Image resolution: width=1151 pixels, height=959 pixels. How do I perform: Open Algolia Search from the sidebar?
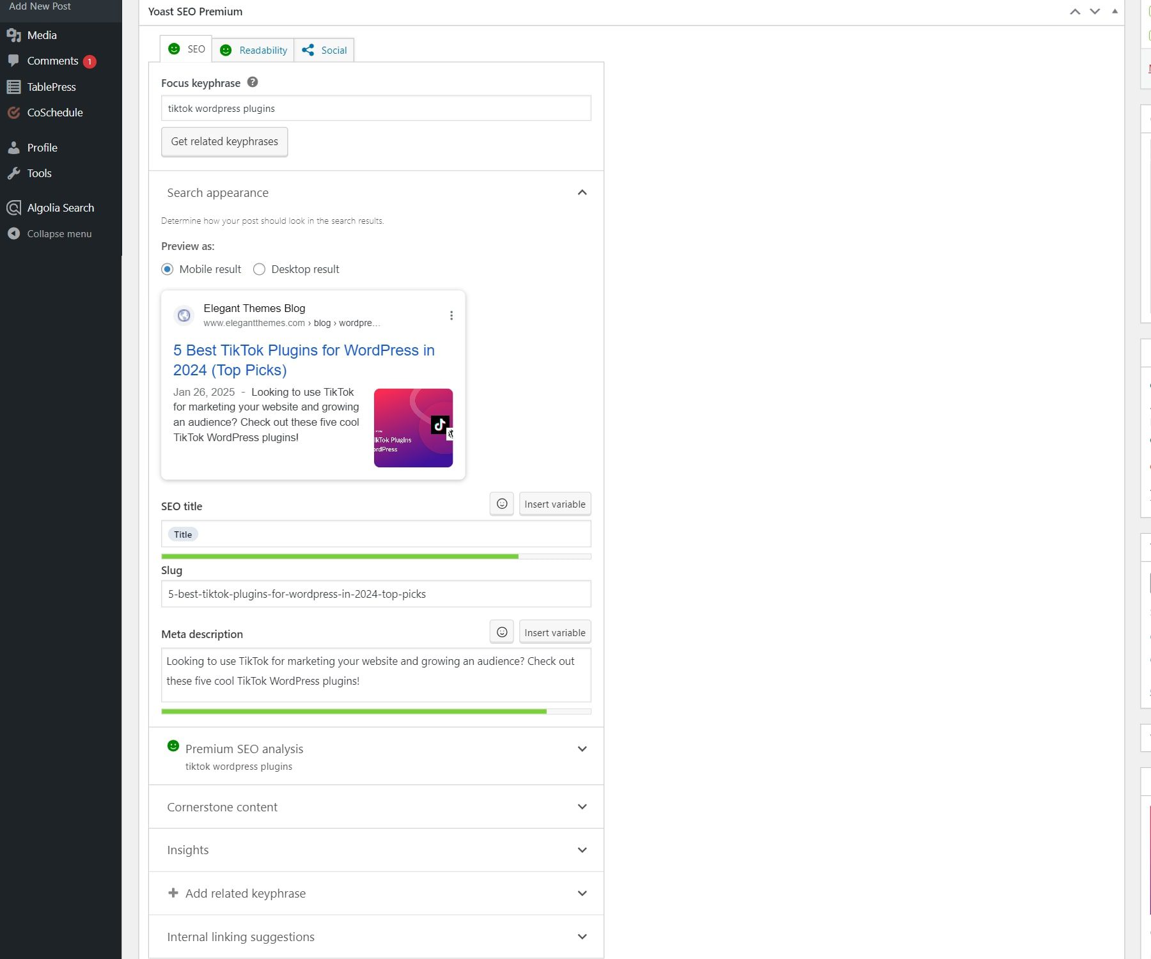pyautogui.click(x=60, y=207)
